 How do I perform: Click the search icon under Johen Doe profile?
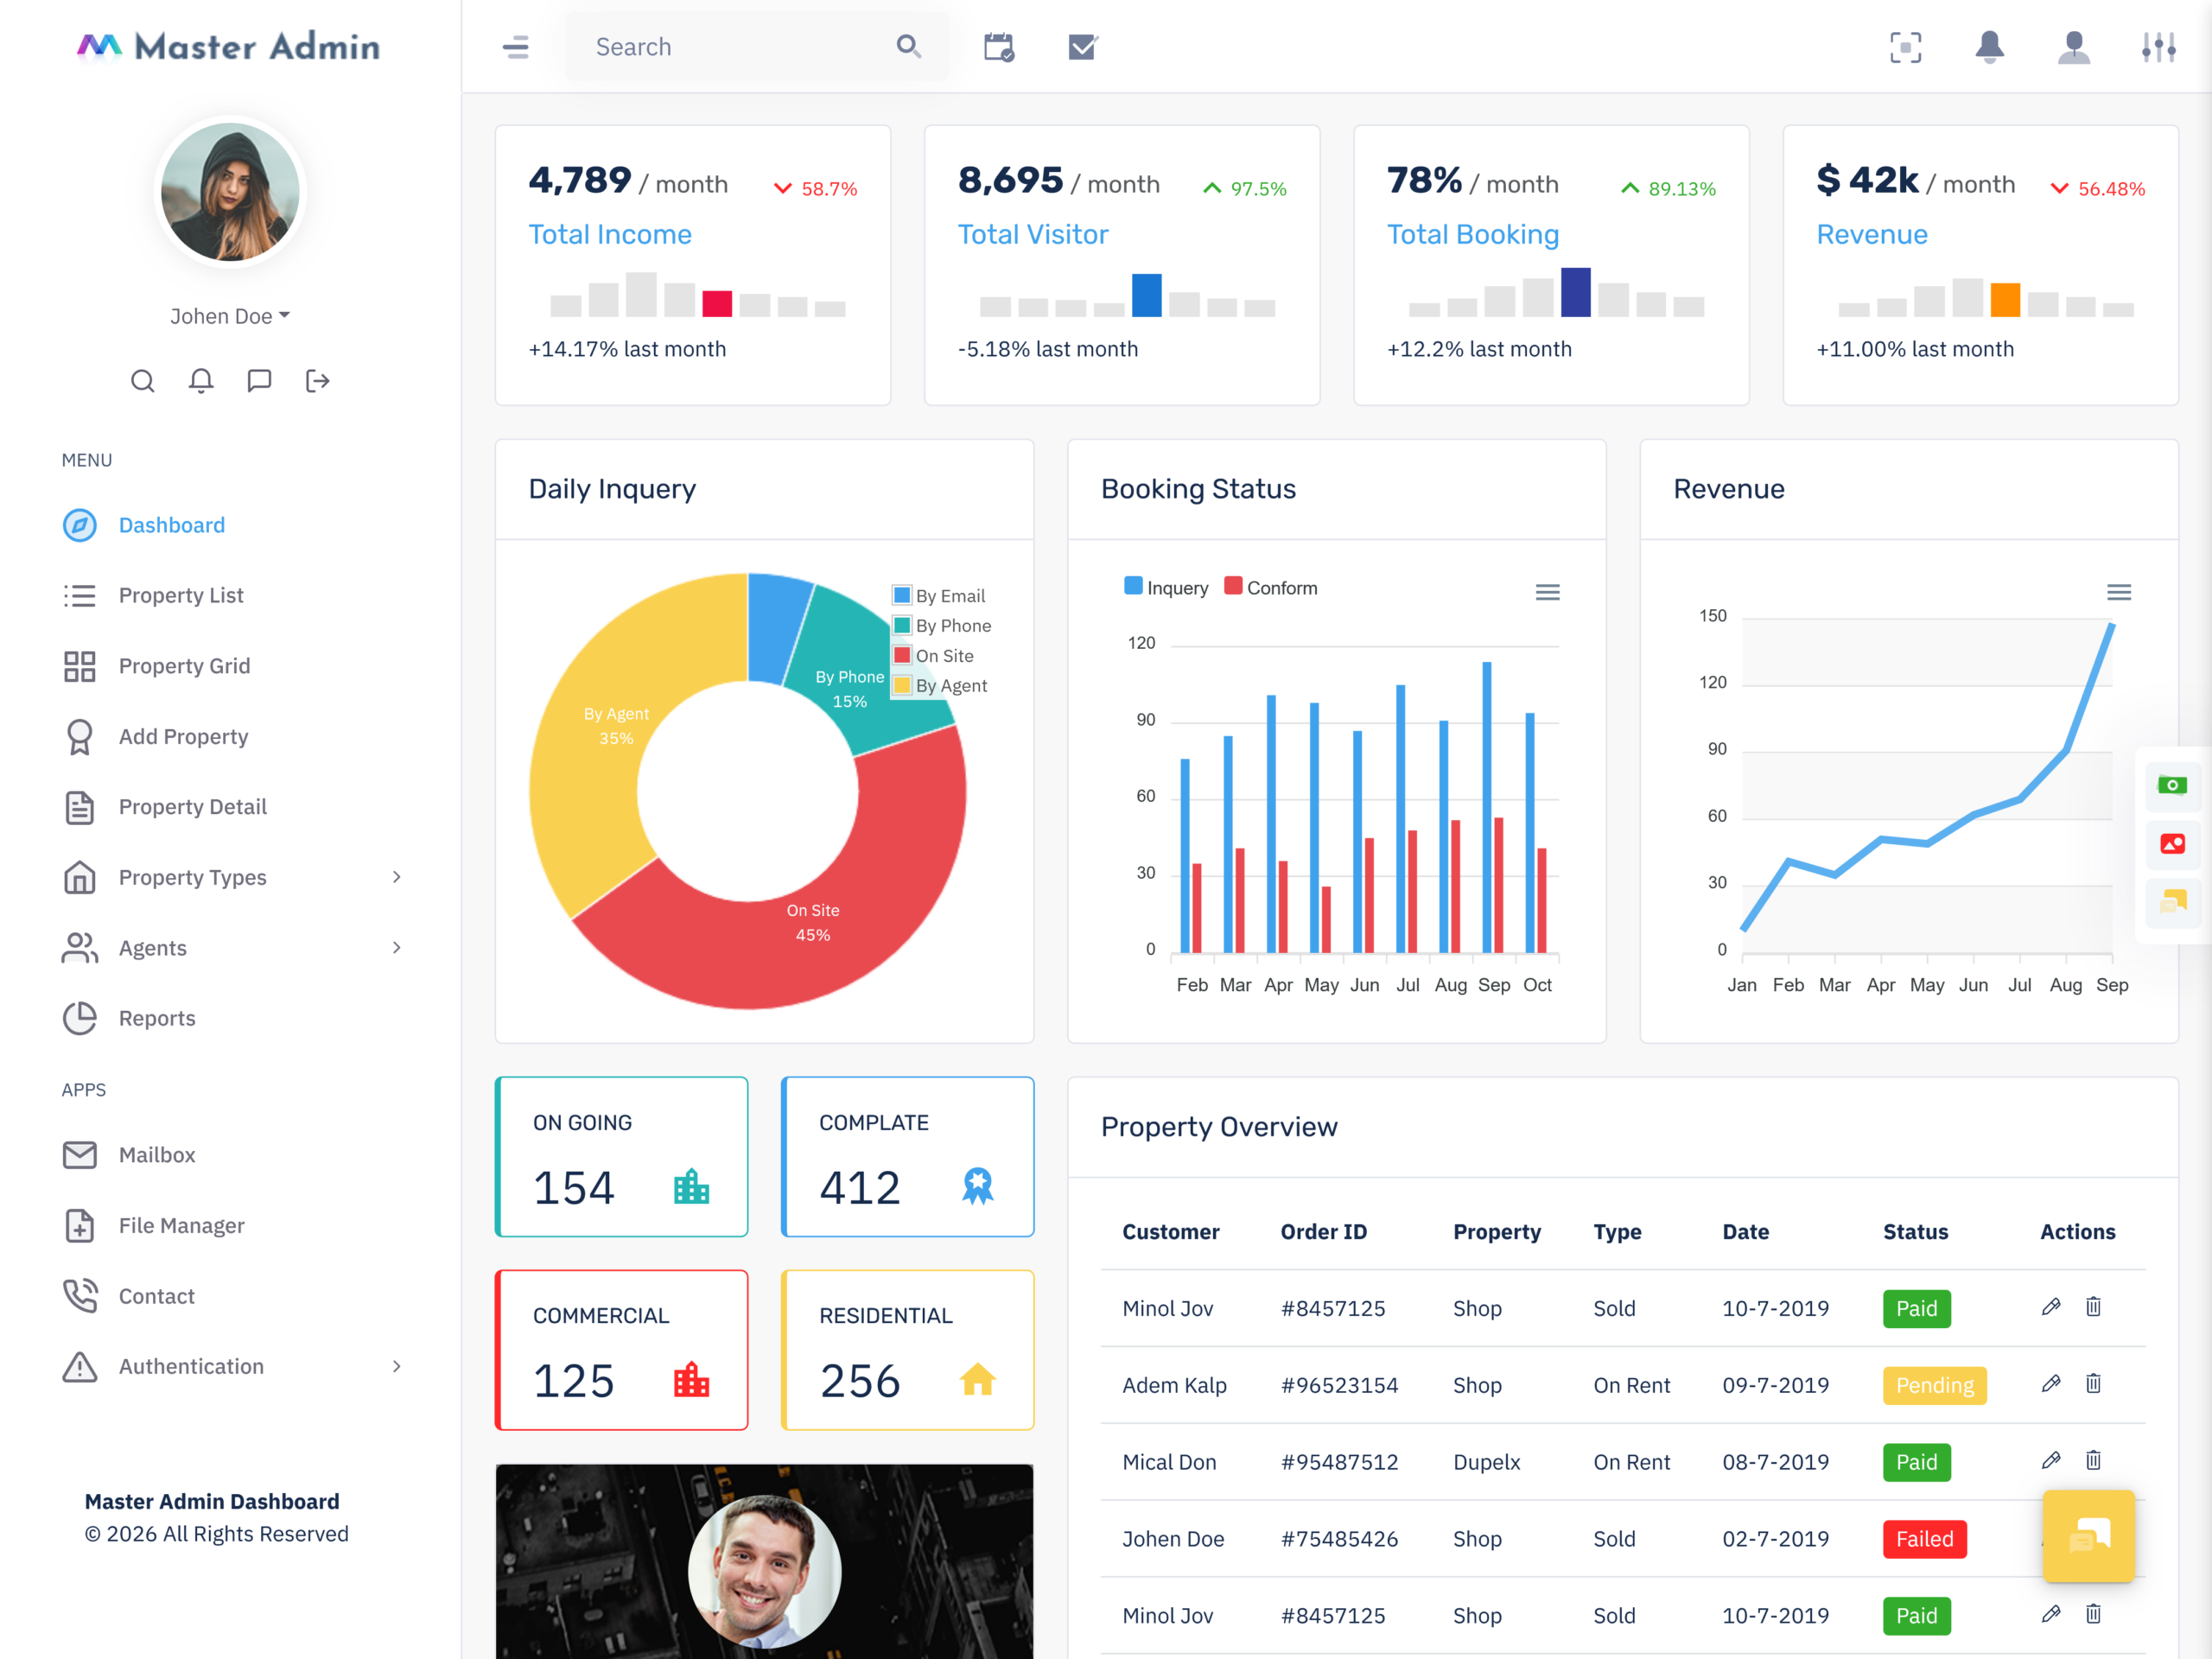pos(143,381)
